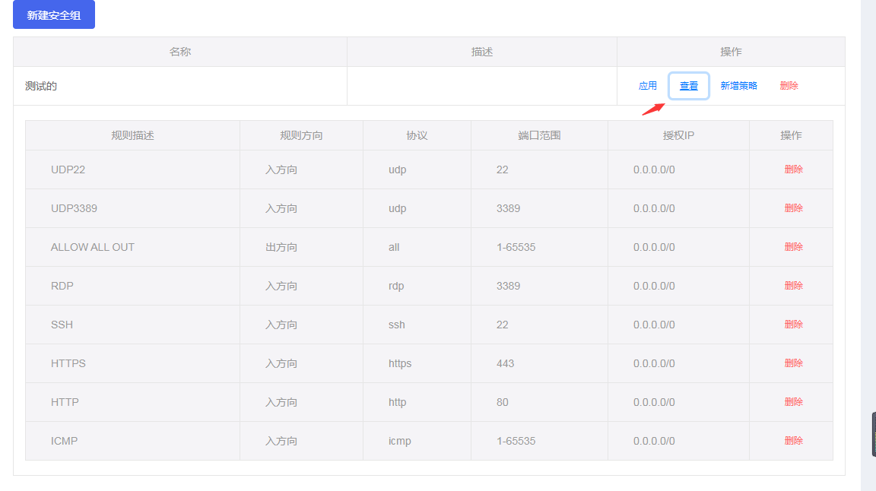Click the 新建安全组 button

(54, 15)
